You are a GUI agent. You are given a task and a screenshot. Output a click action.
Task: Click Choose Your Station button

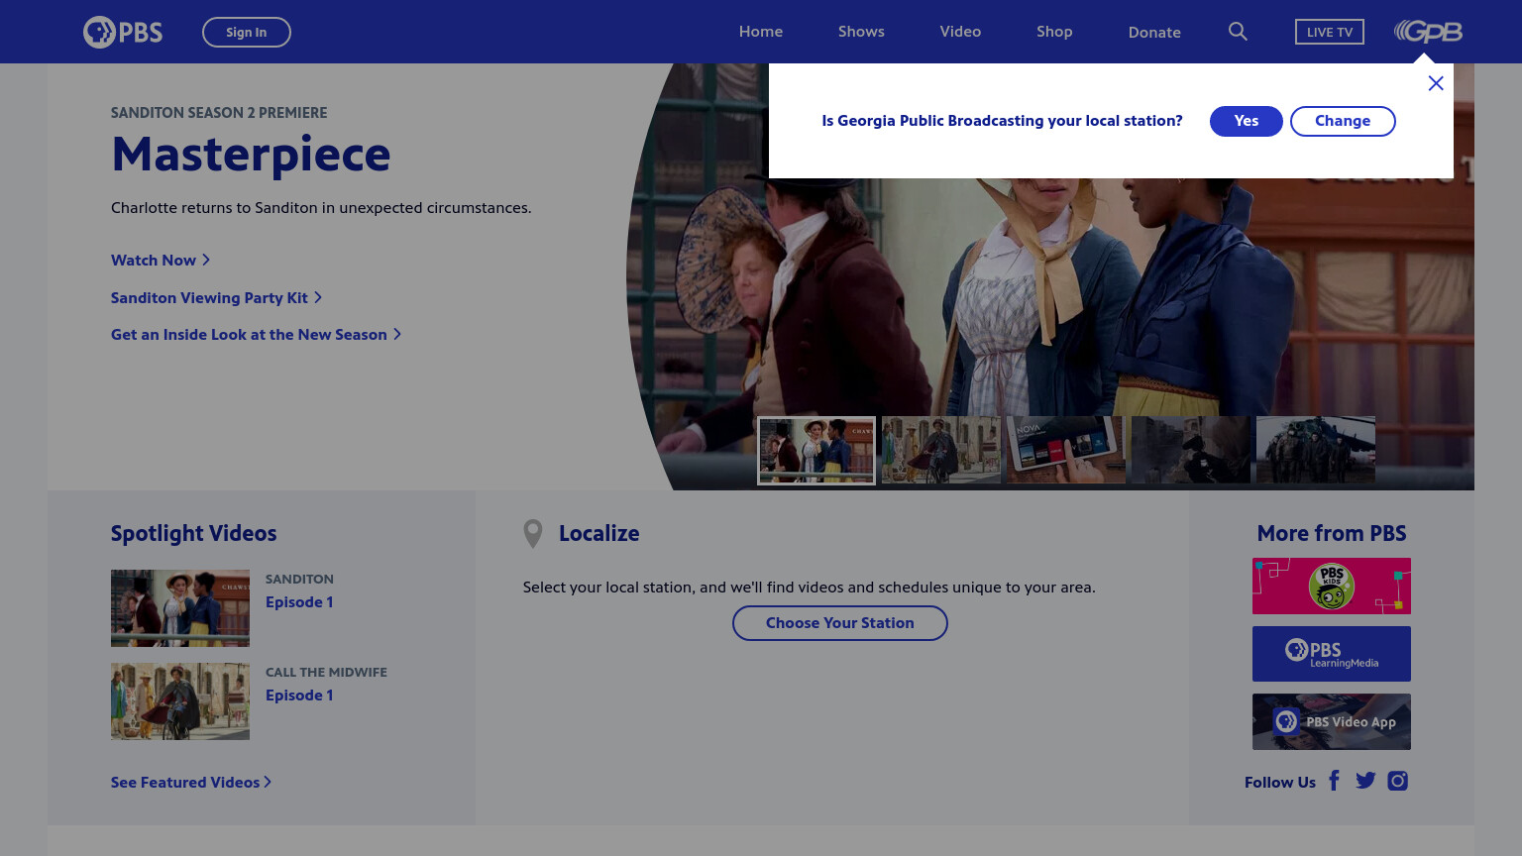point(840,623)
